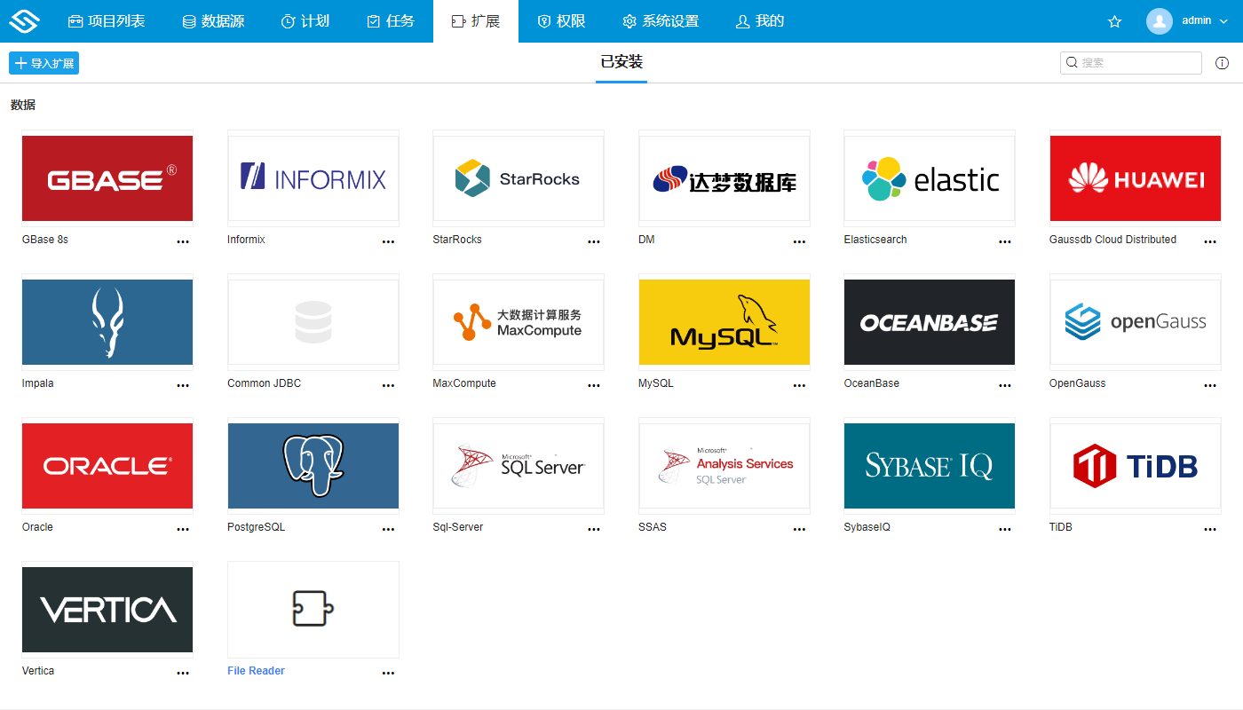Select the Elasticsearch extension thumbnail
Screen dimensions: 1243x710
click(929, 177)
